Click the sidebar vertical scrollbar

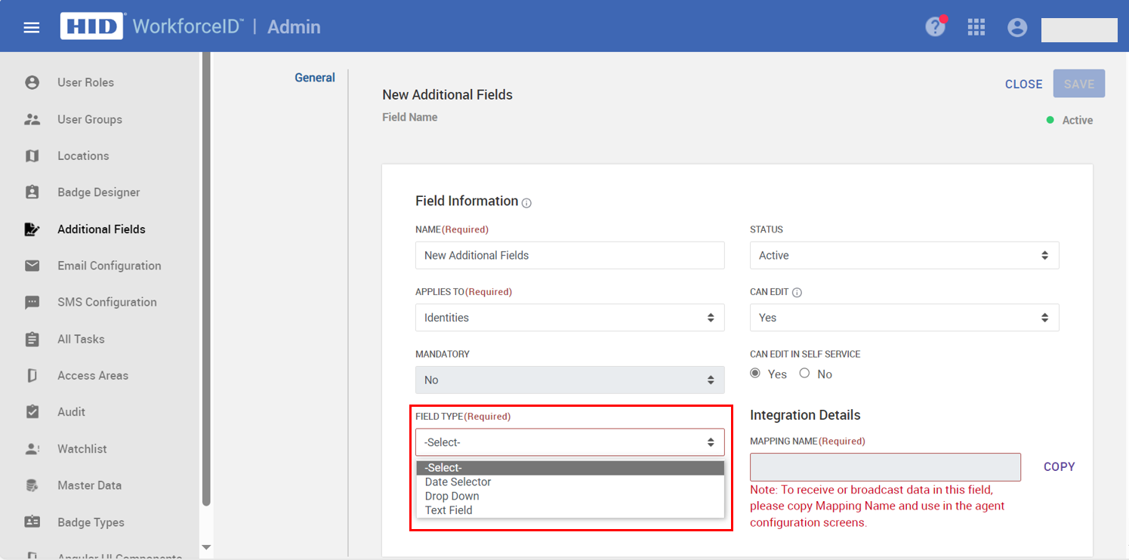206,279
